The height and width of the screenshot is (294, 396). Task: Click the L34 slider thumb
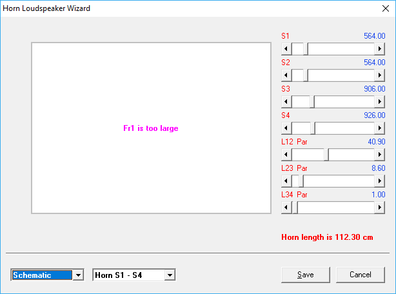295,208
